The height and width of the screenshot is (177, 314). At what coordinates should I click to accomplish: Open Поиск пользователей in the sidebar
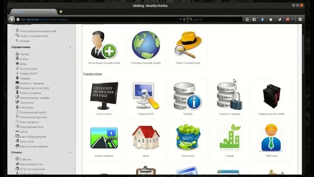coord(33,36)
